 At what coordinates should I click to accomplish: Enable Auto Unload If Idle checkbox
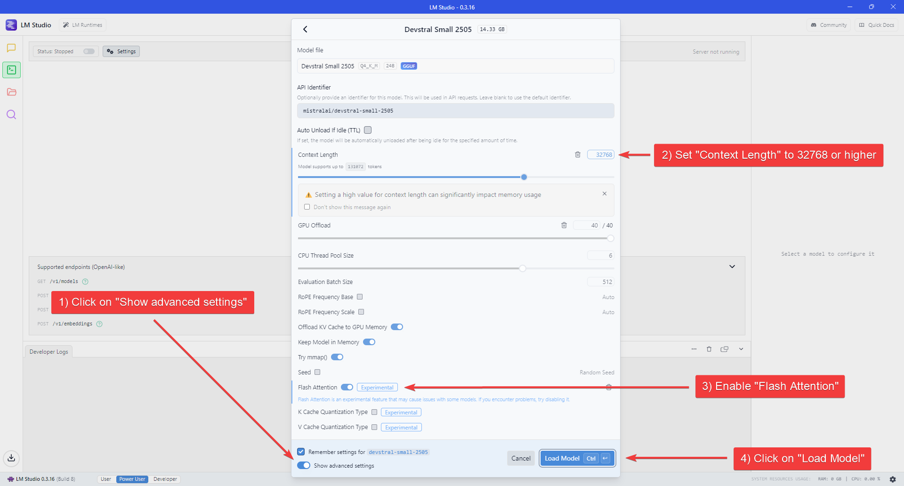(368, 130)
